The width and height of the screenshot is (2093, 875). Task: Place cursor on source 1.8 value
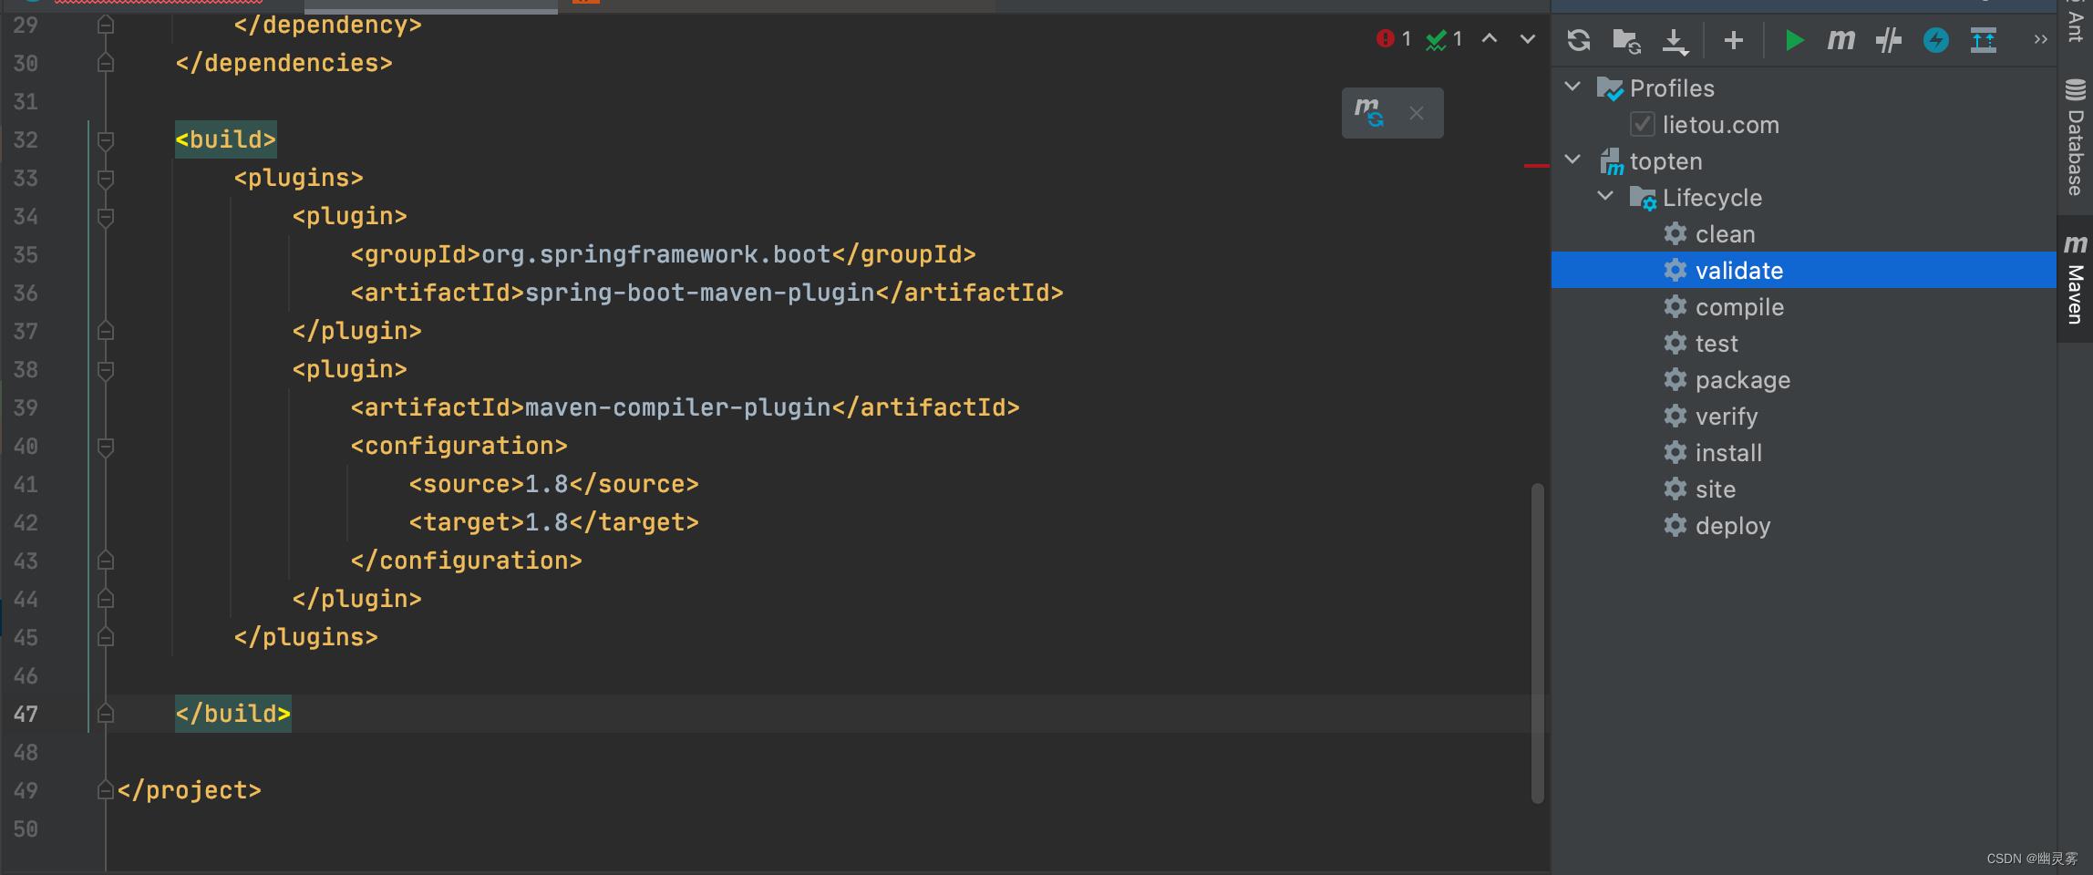click(547, 484)
